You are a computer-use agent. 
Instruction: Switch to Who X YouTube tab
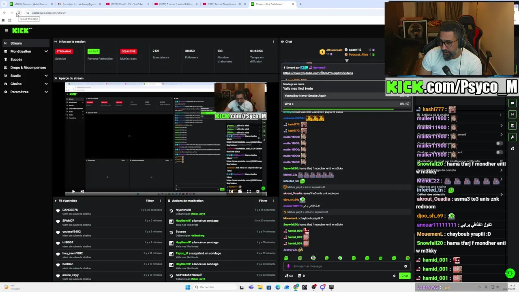click(x=127, y=4)
